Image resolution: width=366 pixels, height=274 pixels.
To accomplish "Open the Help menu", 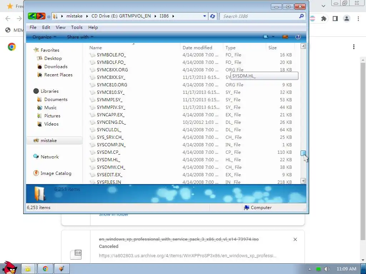I will 93,27.
